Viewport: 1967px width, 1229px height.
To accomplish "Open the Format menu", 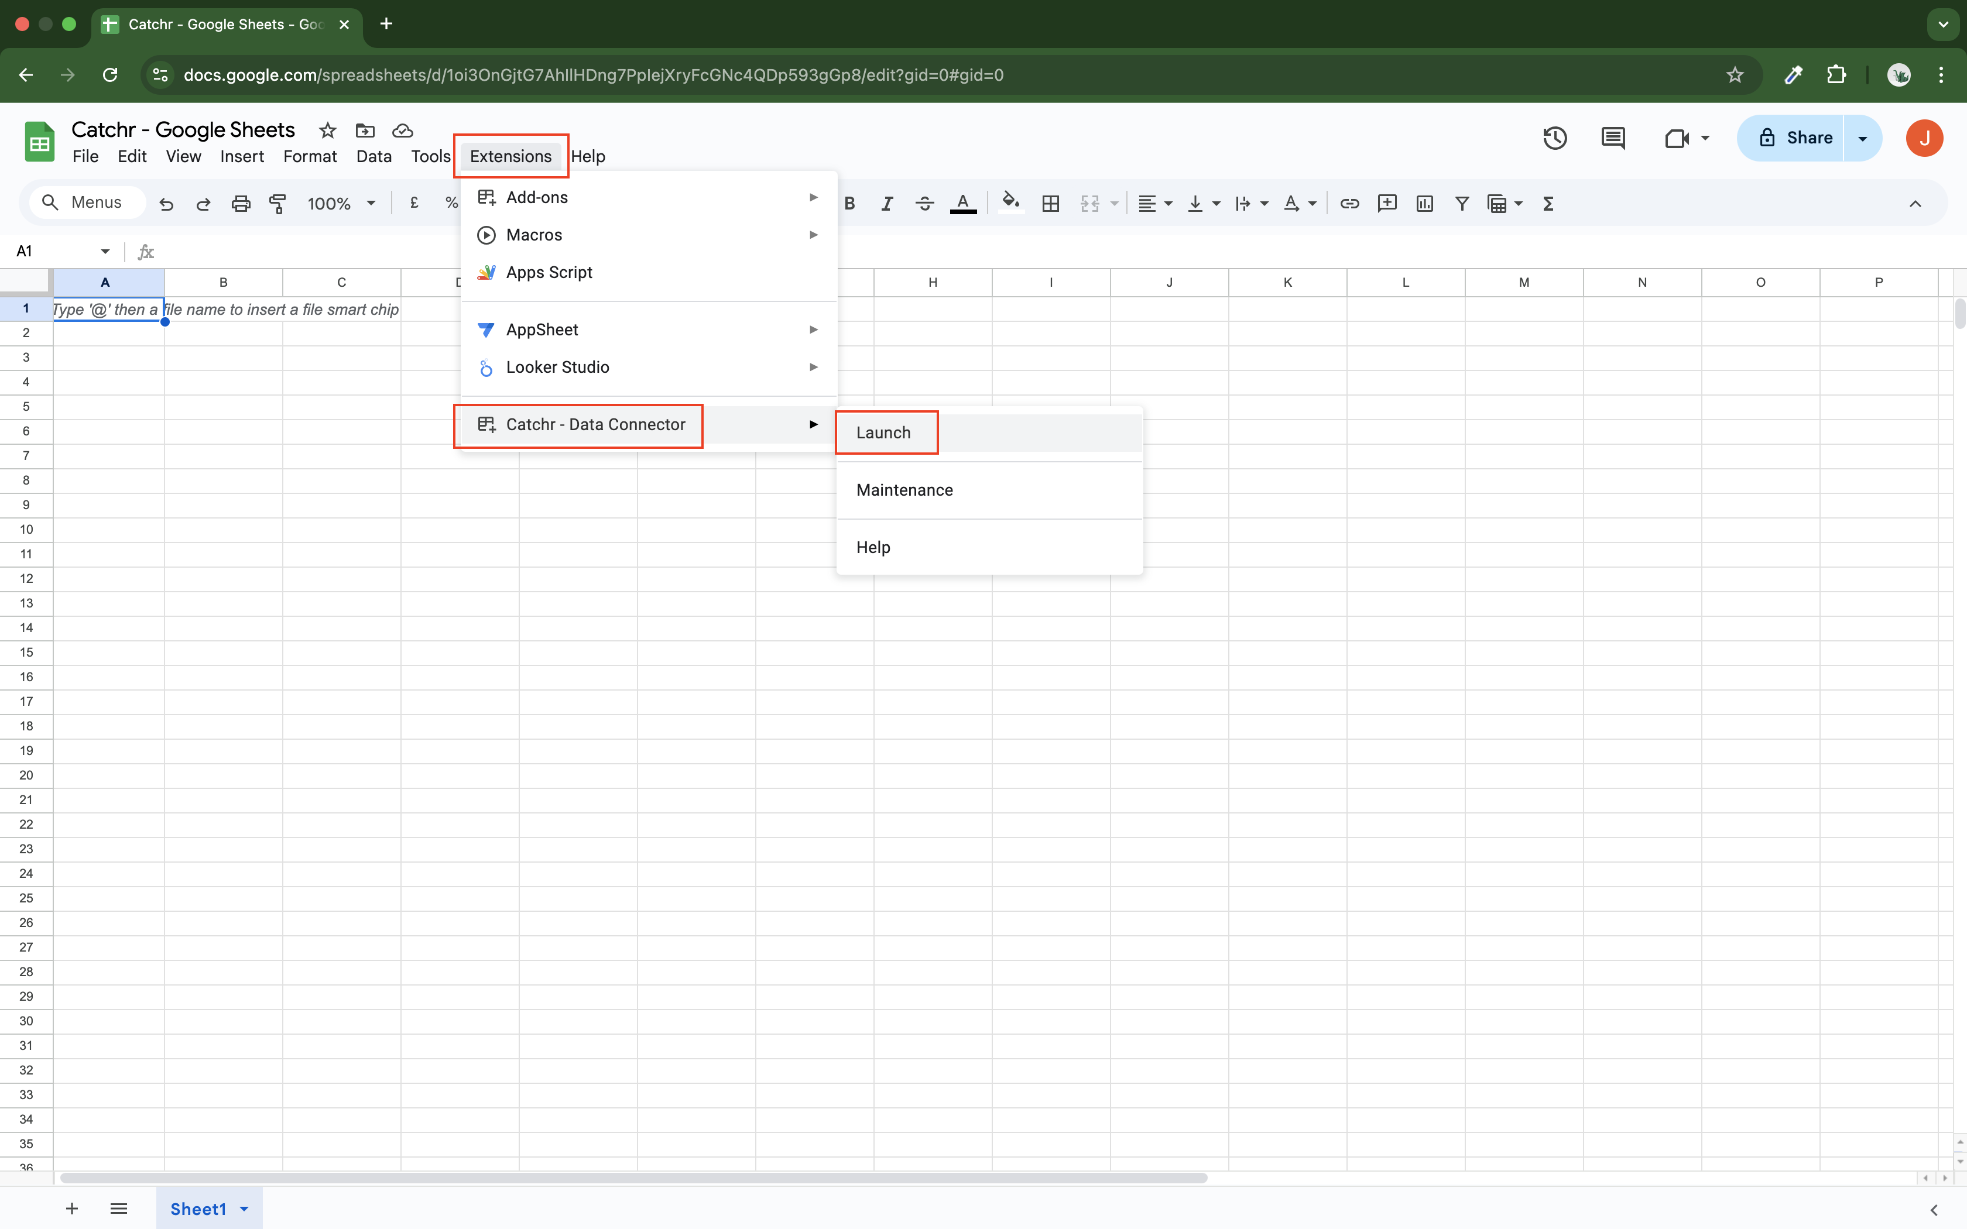I will coord(310,156).
